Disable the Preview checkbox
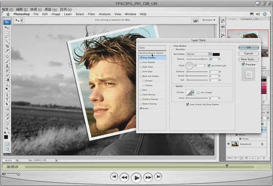 click(243, 65)
